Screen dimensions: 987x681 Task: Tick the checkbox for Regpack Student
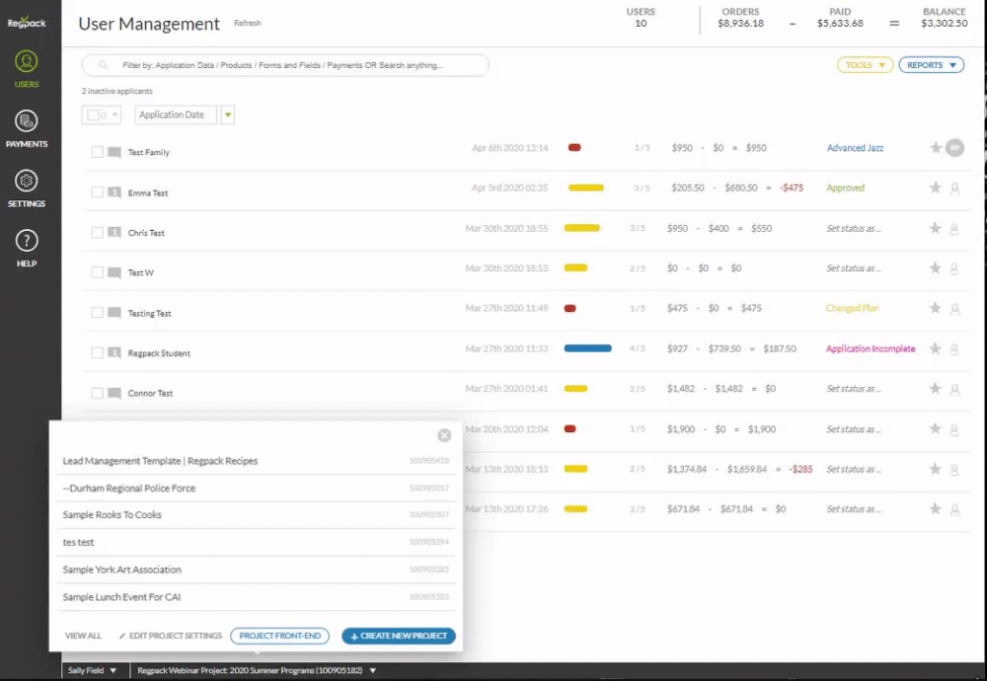coord(97,353)
